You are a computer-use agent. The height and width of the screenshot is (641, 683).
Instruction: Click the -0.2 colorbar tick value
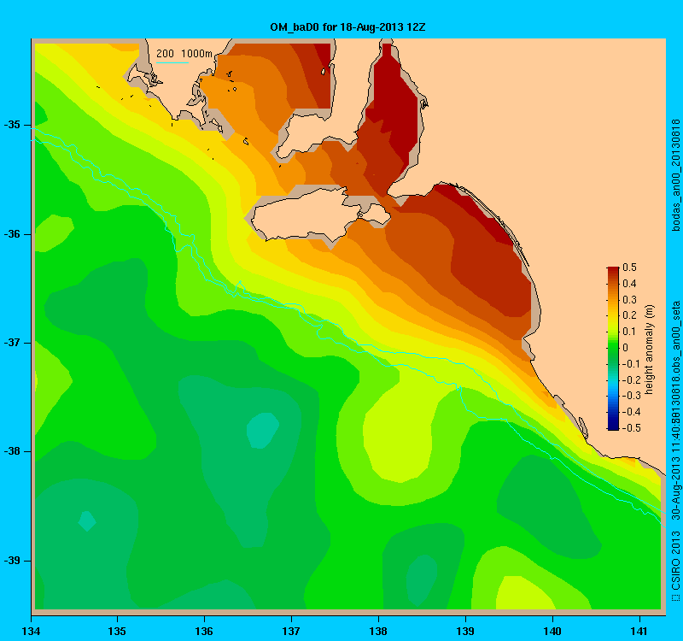click(631, 379)
